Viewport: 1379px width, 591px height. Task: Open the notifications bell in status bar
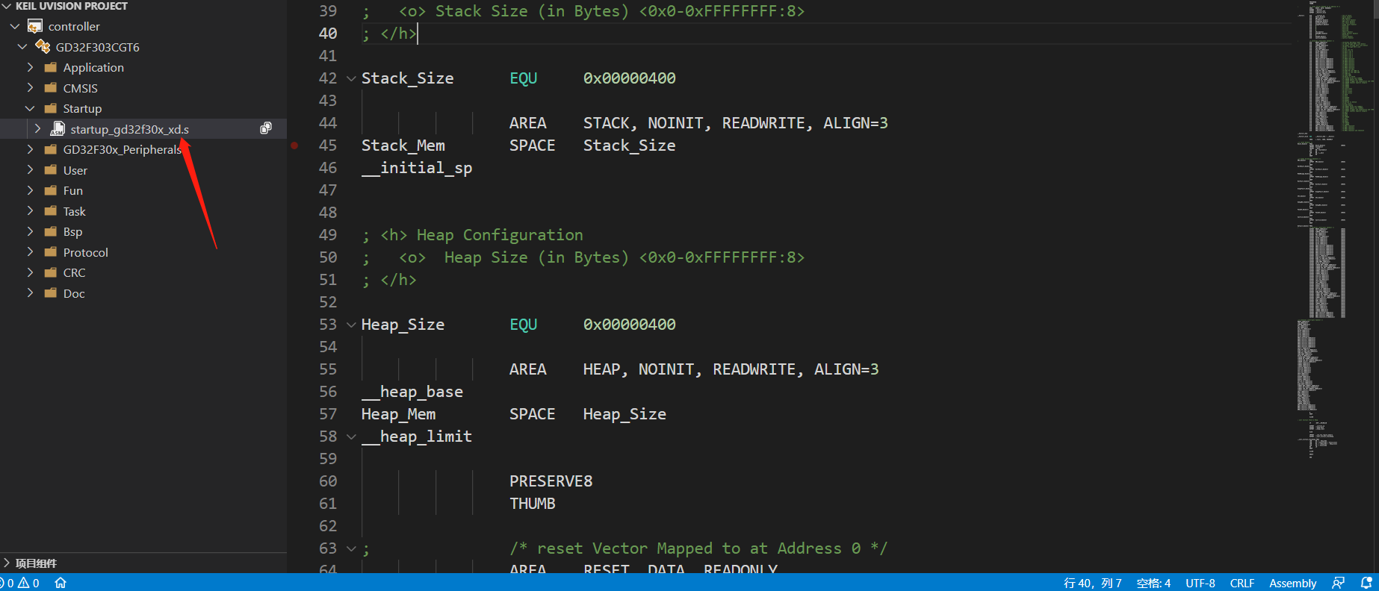[1366, 583]
